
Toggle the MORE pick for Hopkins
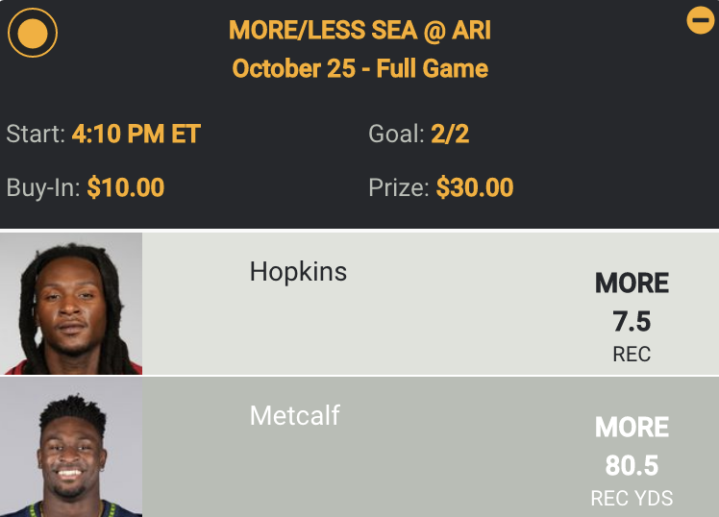point(632,283)
